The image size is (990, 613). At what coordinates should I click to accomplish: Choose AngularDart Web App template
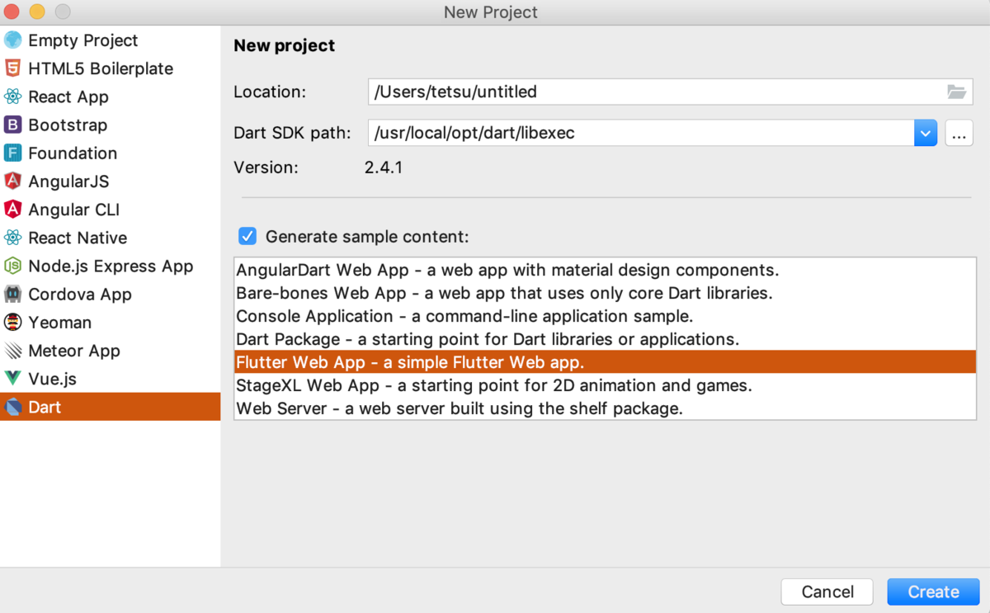point(507,270)
